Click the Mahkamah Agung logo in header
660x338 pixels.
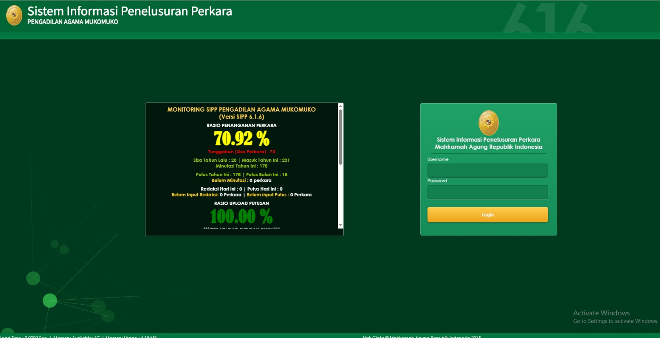14,15
